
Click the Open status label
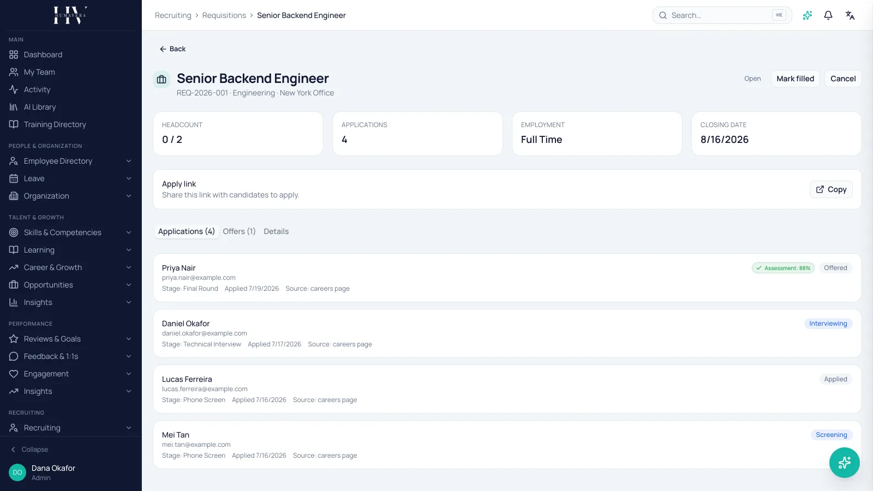752,79
